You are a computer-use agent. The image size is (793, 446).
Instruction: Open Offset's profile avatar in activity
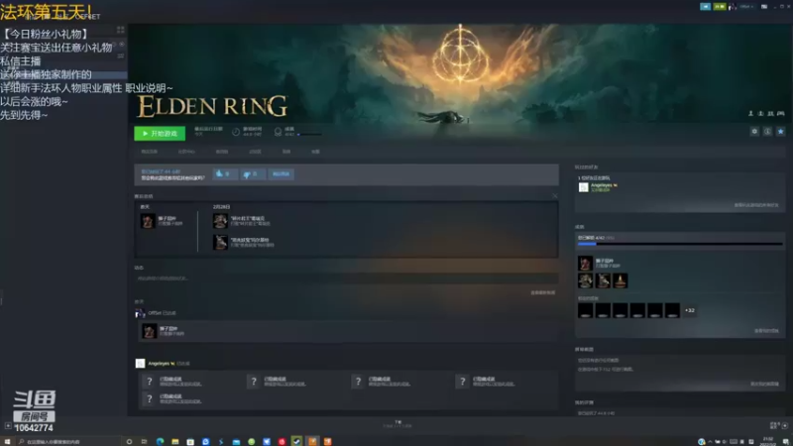140,313
